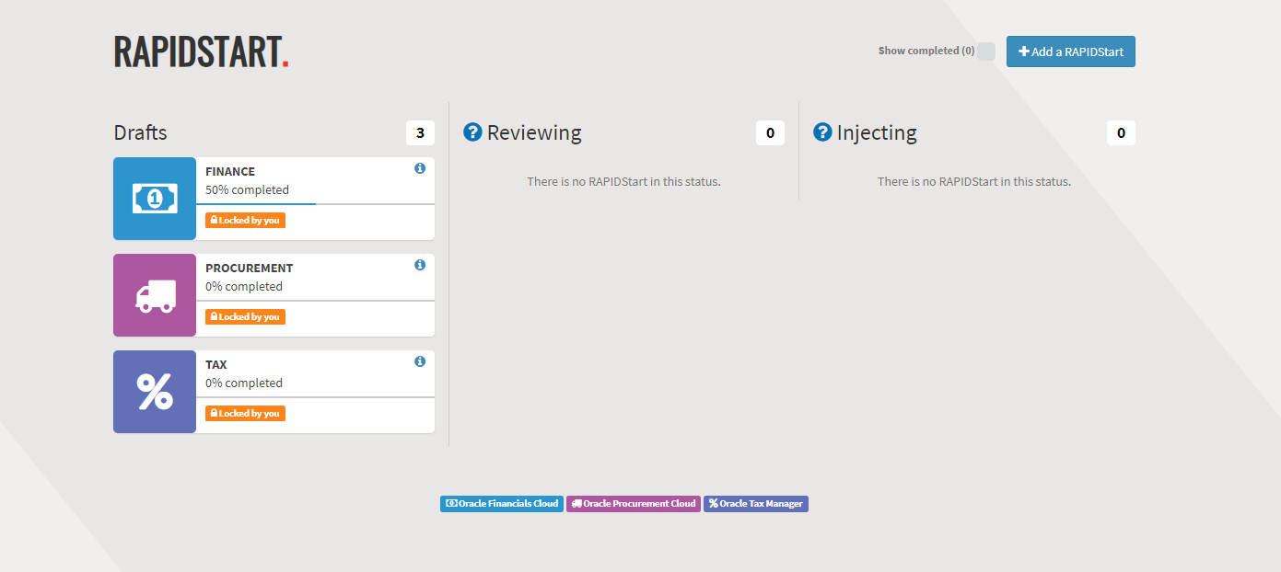Select the Oracle Tax Manager tag

(755, 504)
